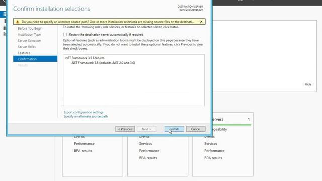Hide the welcome tile in Server Manager
322x181 pixels.
pos(308,84)
